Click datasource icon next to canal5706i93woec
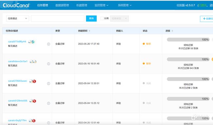The image size is (213, 125). (32, 81)
